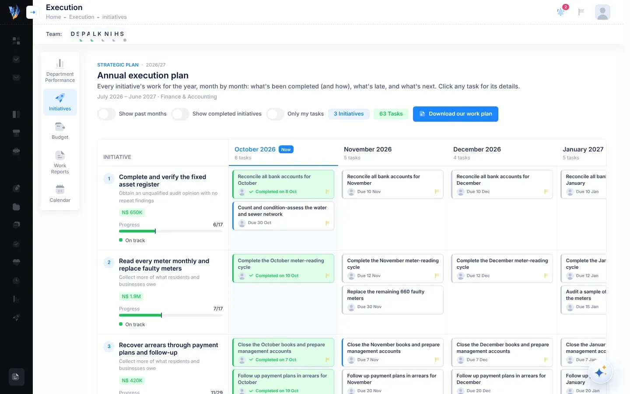
Task: Click the 3 Initiatives badge
Action: tap(349, 114)
